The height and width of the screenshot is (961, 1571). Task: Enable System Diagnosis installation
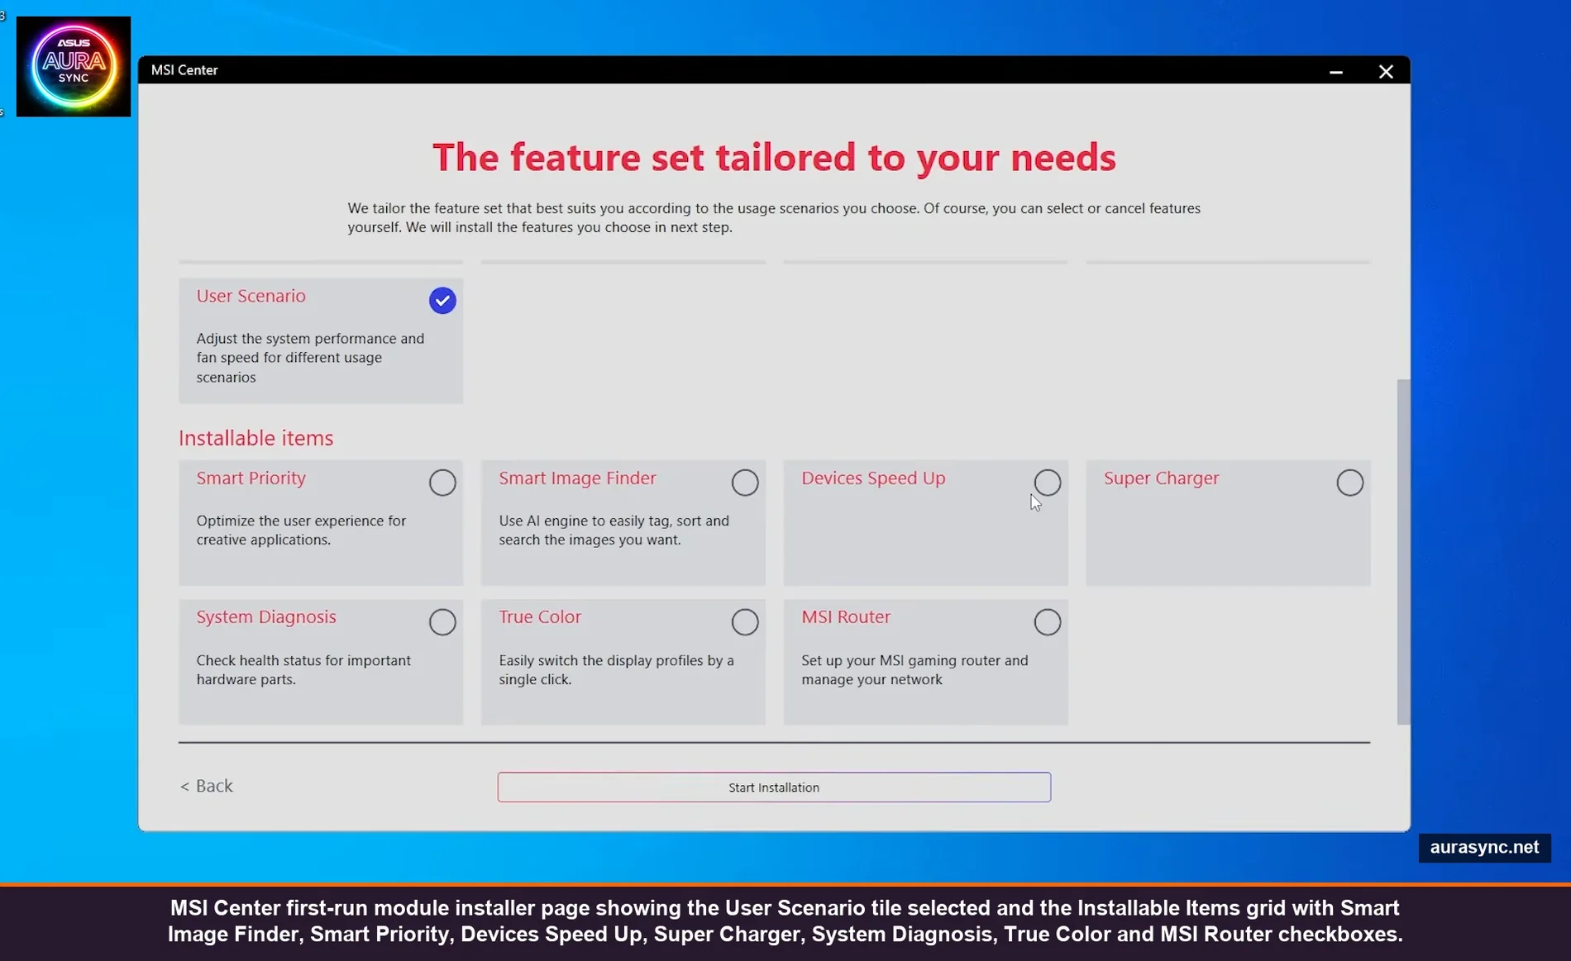click(442, 621)
